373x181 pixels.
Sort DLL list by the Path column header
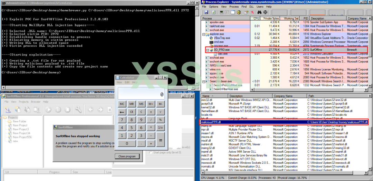tap(337, 96)
